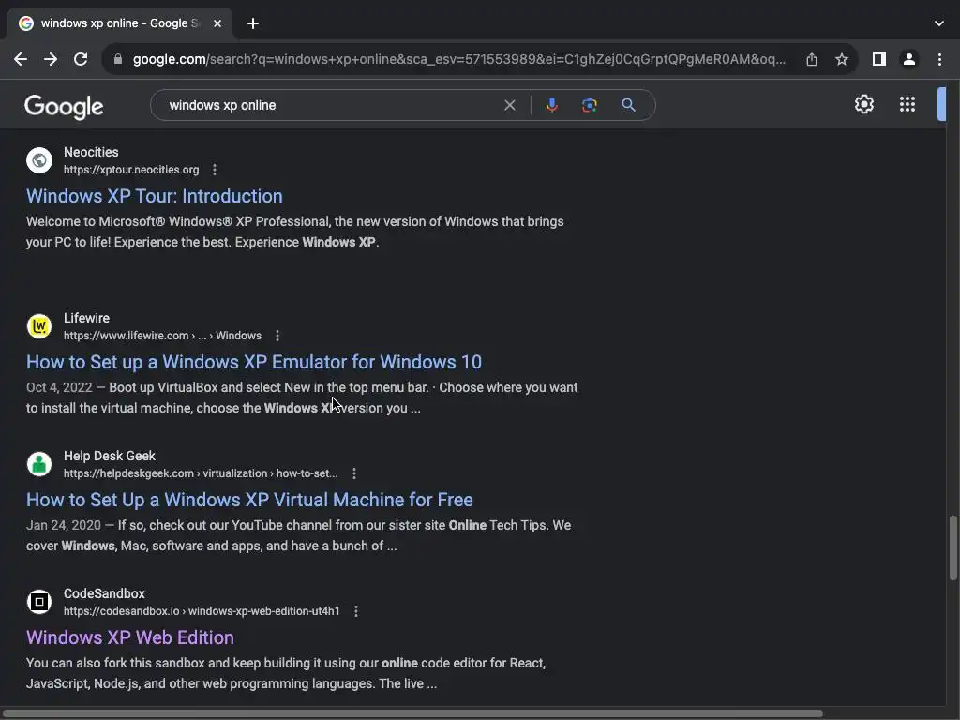
Task: Reload the current page
Action: (x=81, y=59)
